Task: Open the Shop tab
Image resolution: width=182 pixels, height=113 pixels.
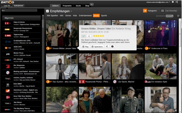Action: tap(87, 6)
